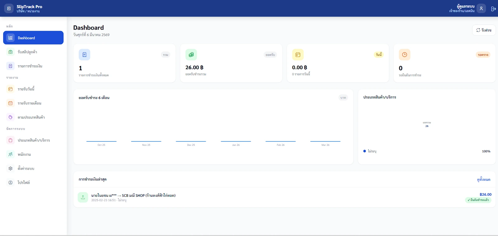Open ตั้งค่าระบบ settings page
The height and width of the screenshot is (236, 498).
point(33,168)
